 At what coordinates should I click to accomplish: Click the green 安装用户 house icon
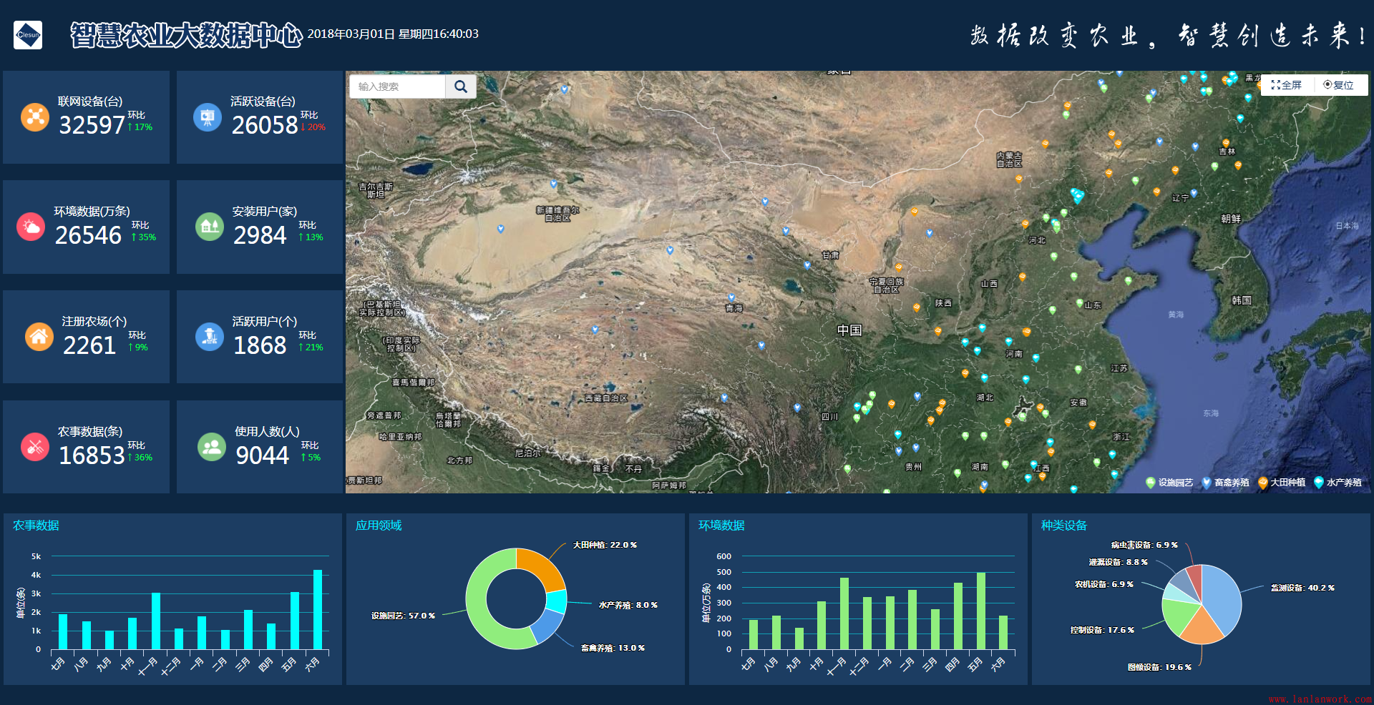click(x=210, y=227)
